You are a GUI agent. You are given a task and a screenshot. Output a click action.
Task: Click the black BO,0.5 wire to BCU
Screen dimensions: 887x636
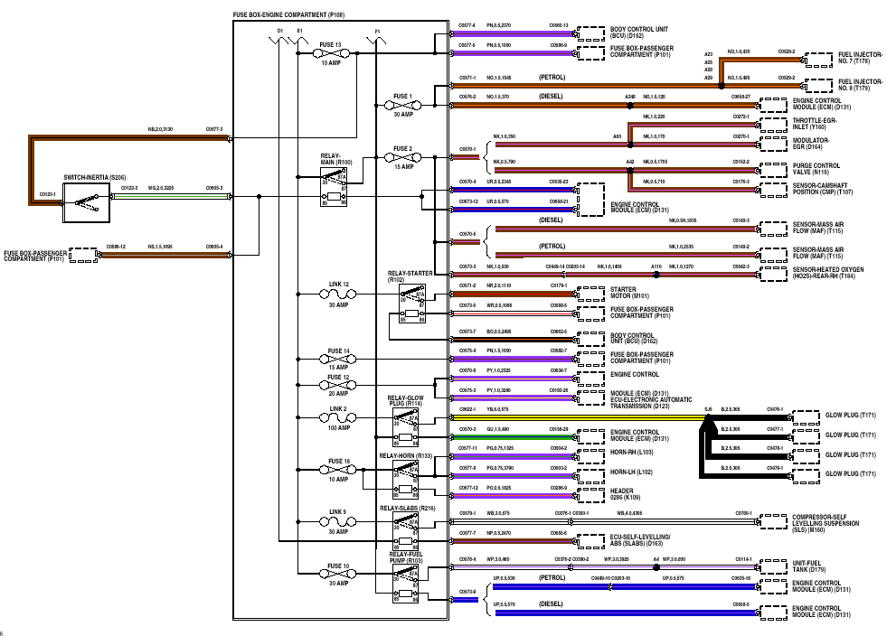513,340
